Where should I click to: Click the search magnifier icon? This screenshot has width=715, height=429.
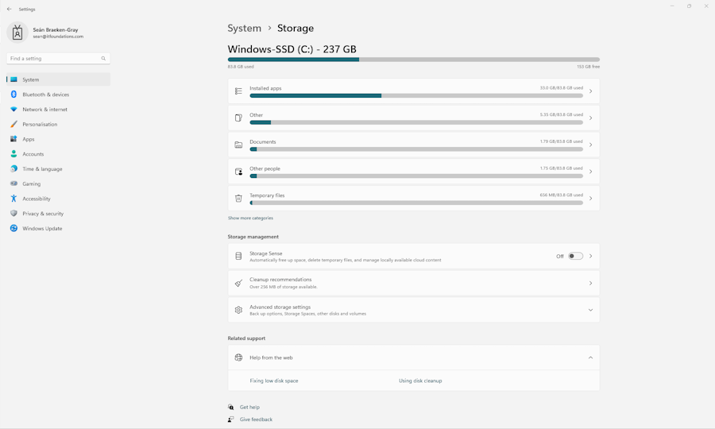coord(103,59)
